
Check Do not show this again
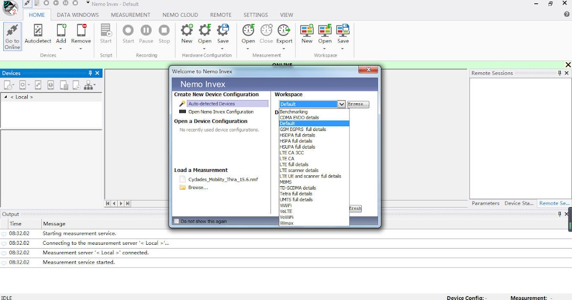point(176,221)
